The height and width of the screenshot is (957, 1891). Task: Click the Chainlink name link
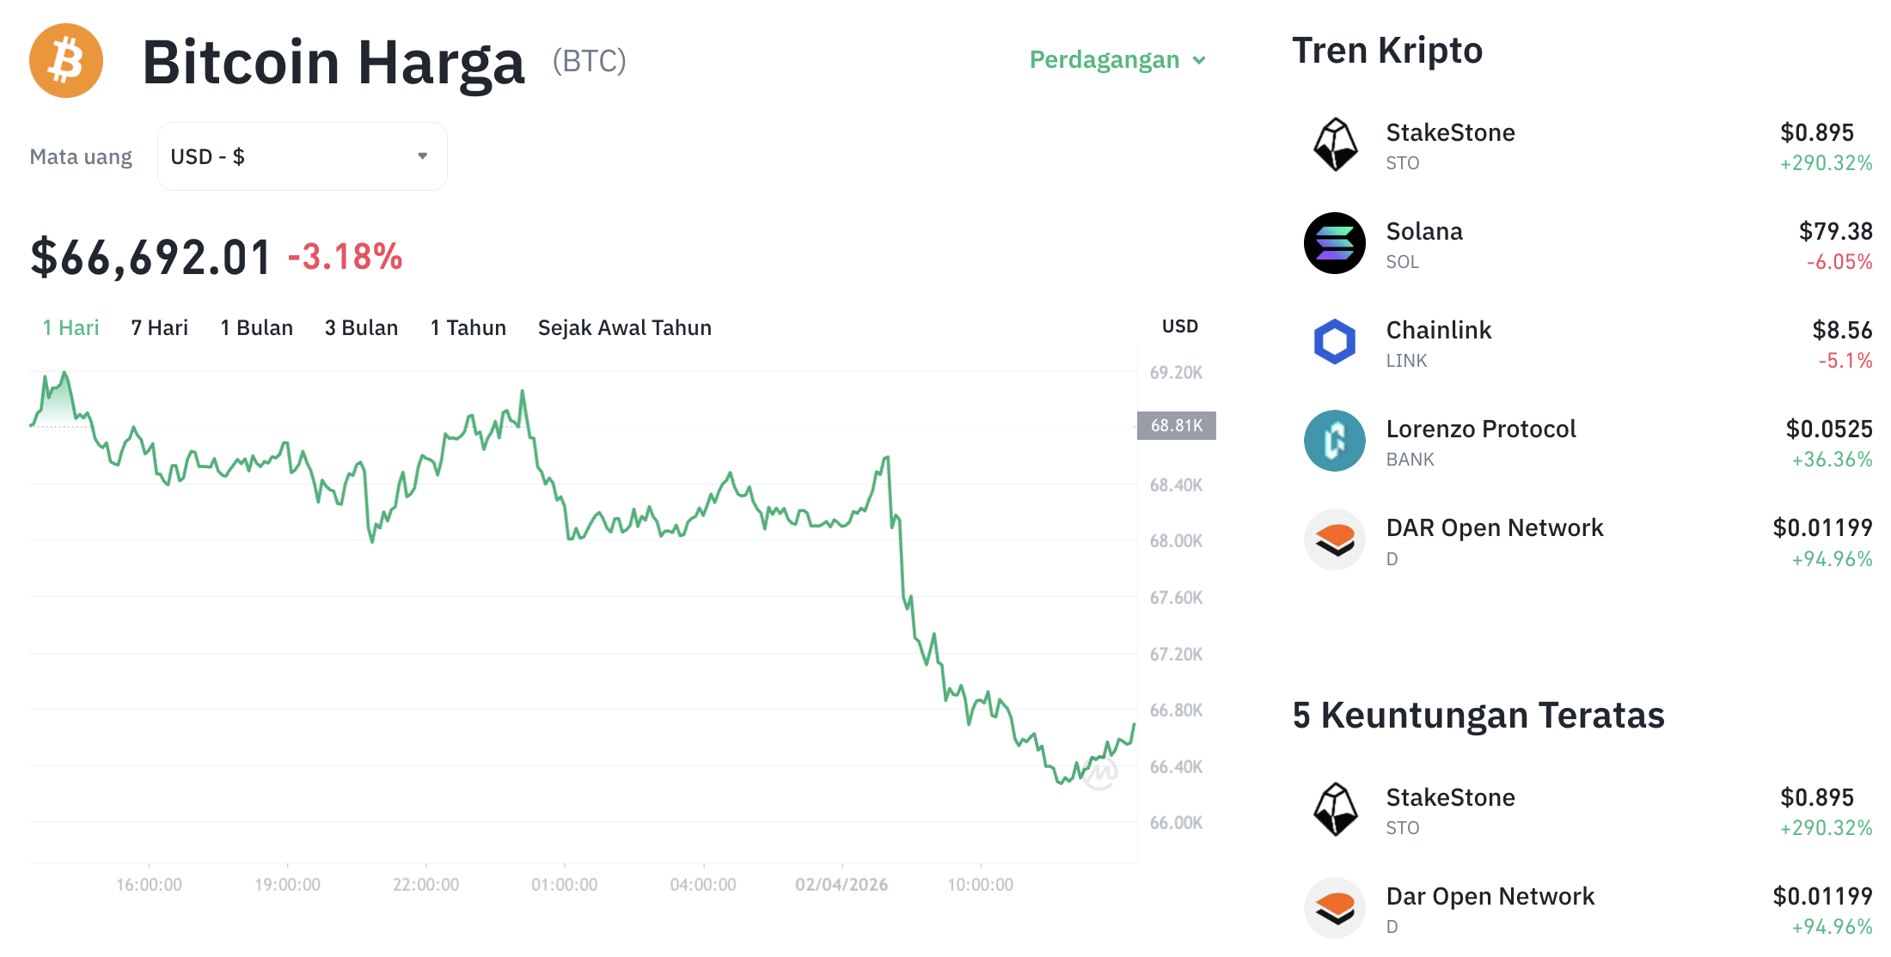click(1438, 329)
